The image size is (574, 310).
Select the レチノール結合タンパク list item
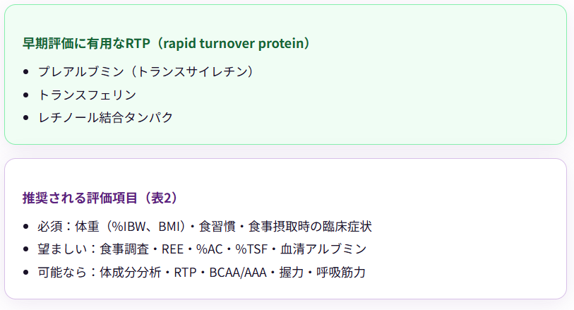(x=105, y=117)
